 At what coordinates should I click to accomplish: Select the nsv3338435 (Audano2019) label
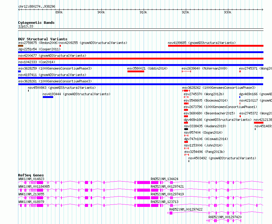click(x=205, y=126)
